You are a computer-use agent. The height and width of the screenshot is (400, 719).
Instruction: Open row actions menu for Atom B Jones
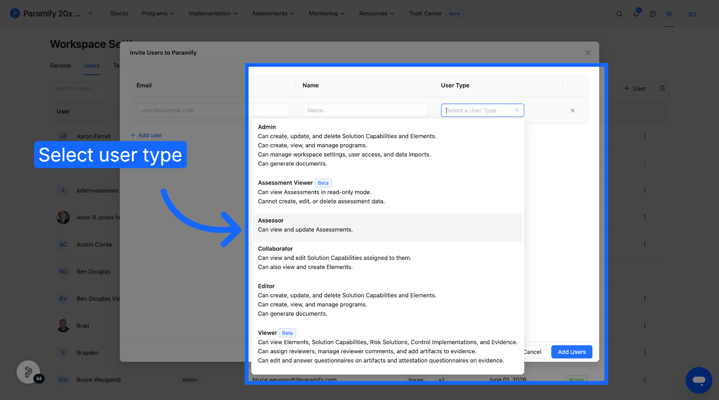click(x=645, y=217)
